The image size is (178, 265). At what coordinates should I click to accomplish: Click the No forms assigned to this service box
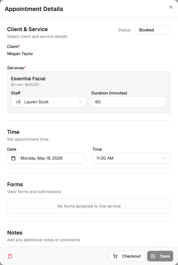[89, 206]
